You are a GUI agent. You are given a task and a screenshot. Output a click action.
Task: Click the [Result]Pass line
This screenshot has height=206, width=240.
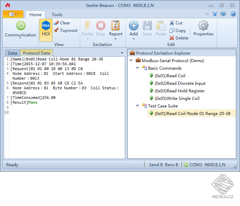24,102
